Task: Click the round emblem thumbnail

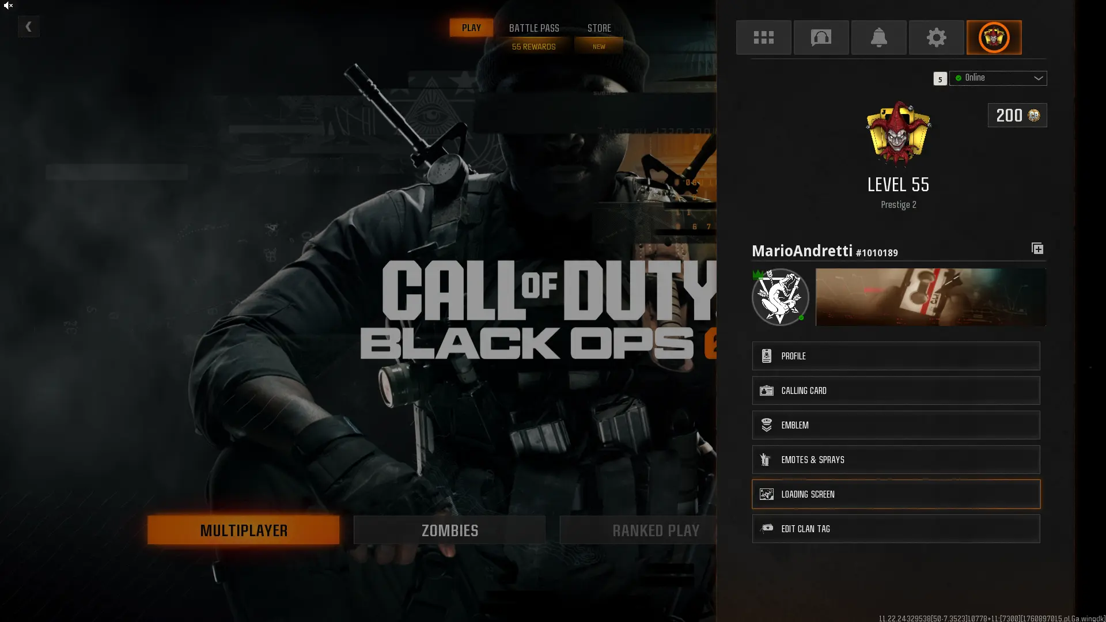Action: (780, 297)
